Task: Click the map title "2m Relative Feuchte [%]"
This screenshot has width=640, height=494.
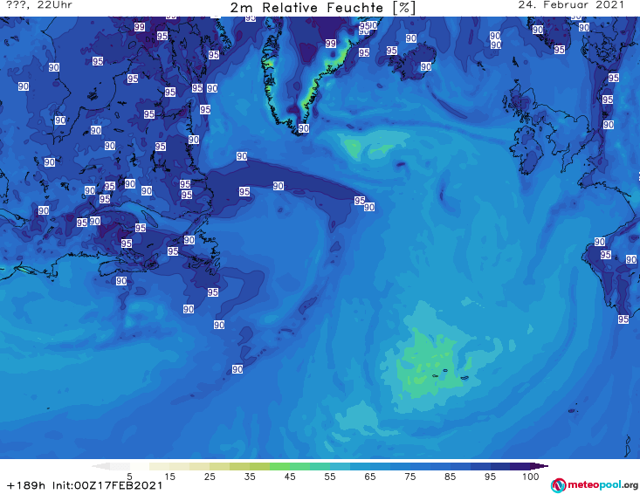Action: coord(322,8)
